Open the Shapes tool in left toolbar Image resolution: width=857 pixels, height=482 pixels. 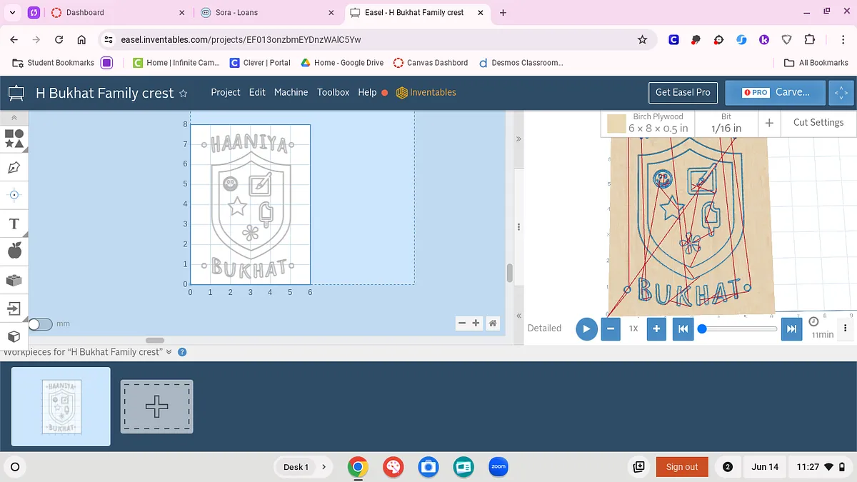point(14,139)
